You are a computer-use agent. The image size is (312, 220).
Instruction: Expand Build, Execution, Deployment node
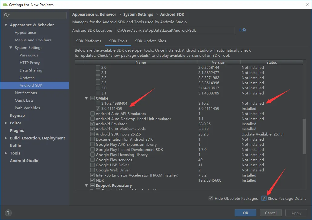coord(6,138)
